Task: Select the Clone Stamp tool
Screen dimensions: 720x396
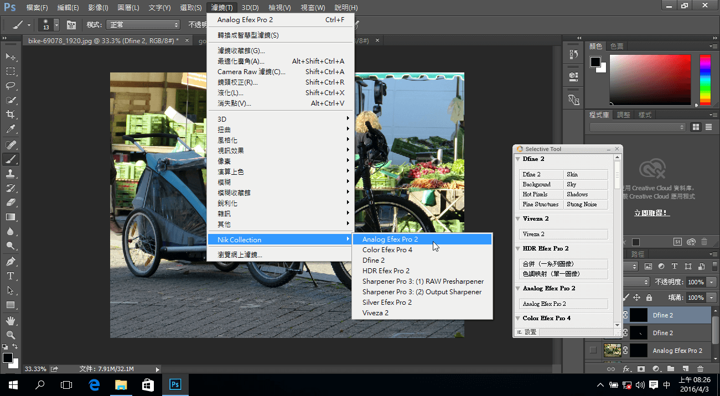Action: [x=11, y=174]
